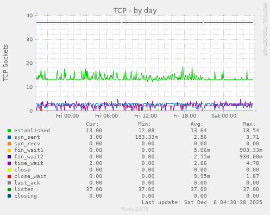The width and height of the screenshot is (270, 215).
Task: Click time_wait max value 4.78
Action: pos(253,163)
